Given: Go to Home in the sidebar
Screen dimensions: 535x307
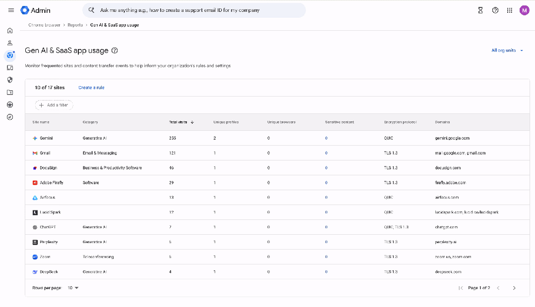Looking at the screenshot, I should click(x=10, y=30).
